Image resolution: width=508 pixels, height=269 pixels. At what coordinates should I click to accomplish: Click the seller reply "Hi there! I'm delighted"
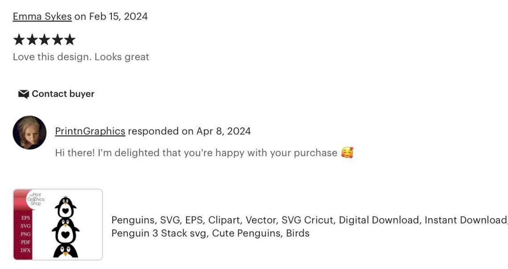[196, 153]
